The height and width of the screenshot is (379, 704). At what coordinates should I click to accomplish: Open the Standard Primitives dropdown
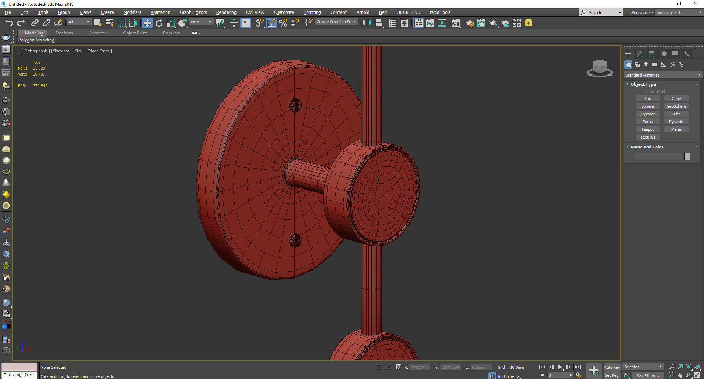pyautogui.click(x=663, y=75)
